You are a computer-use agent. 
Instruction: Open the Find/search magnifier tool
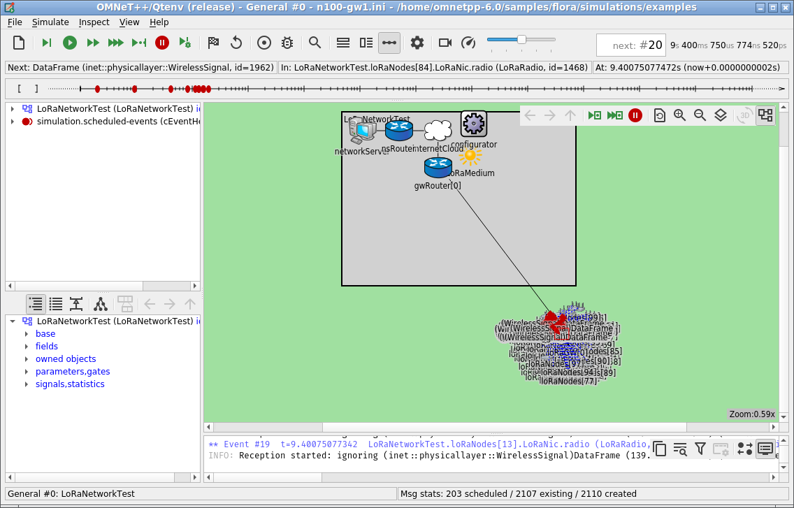[315, 43]
